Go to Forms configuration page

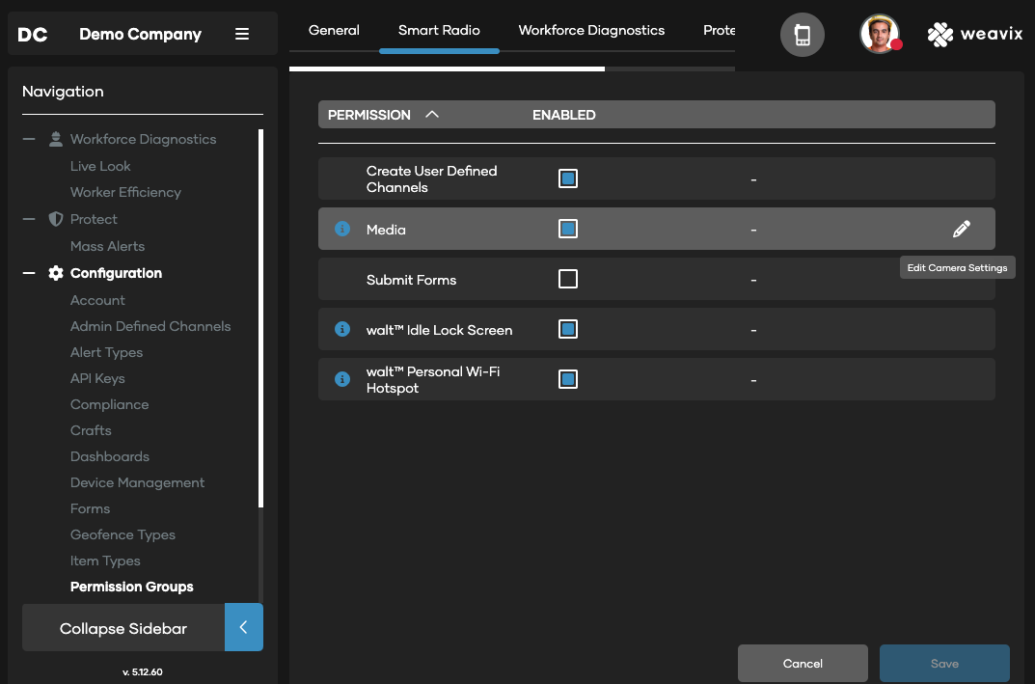coord(91,509)
